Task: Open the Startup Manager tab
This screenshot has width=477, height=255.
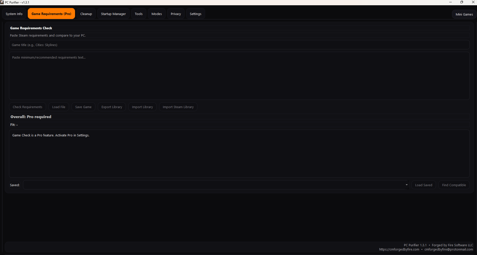Action: click(113, 14)
